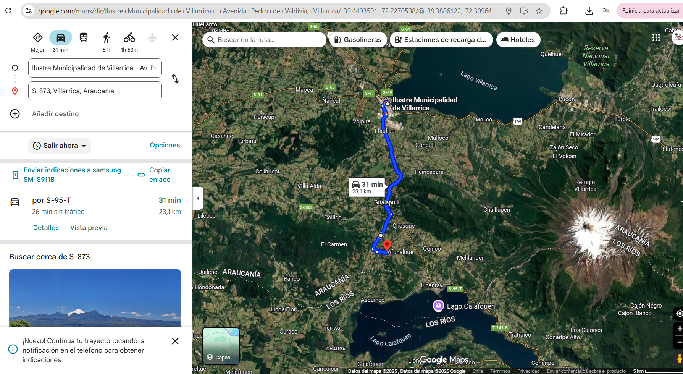The width and height of the screenshot is (683, 374).
Task: Toggle the Capas map layer view
Action: (221, 346)
